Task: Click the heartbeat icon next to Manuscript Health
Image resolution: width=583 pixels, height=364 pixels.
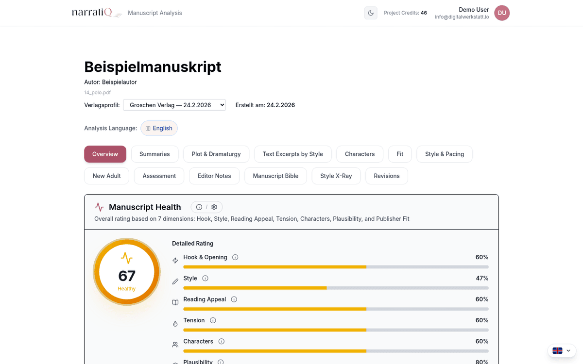Action: pos(99,207)
